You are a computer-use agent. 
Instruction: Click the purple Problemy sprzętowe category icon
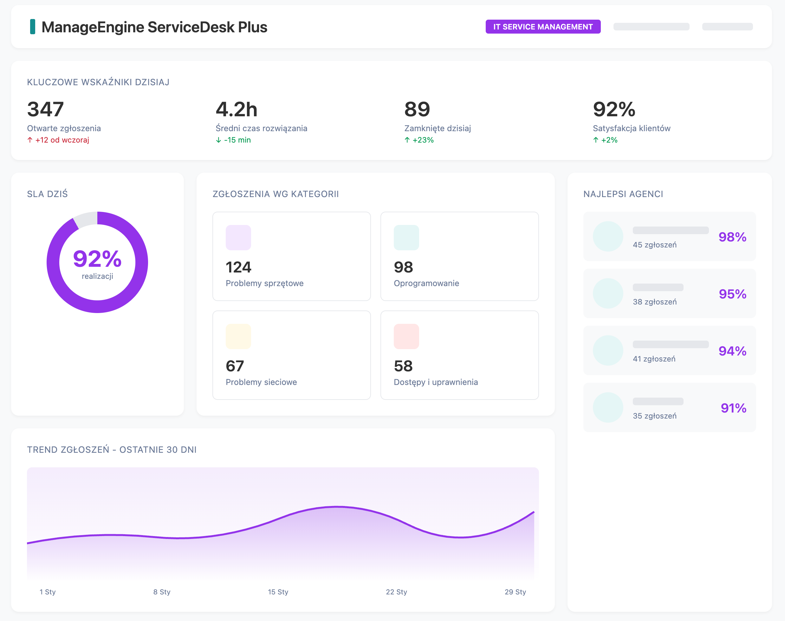point(238,237)
